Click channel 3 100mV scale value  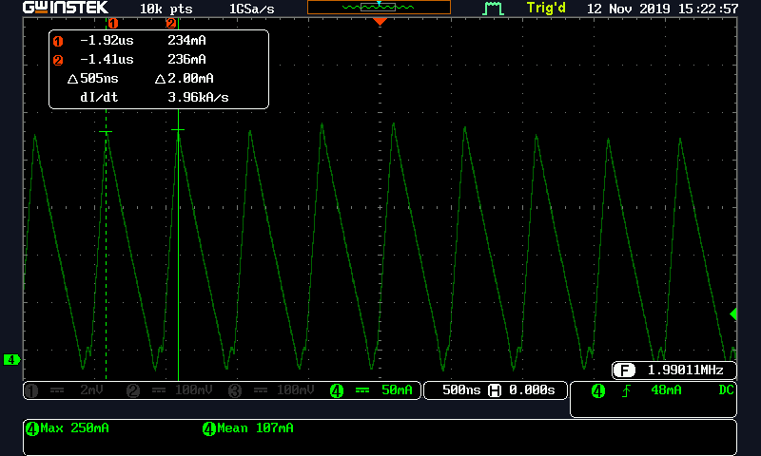tap(295, 390)
